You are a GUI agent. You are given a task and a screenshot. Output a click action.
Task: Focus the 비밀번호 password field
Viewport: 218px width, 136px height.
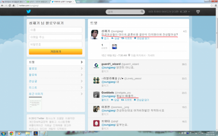[x=56, y=44]
